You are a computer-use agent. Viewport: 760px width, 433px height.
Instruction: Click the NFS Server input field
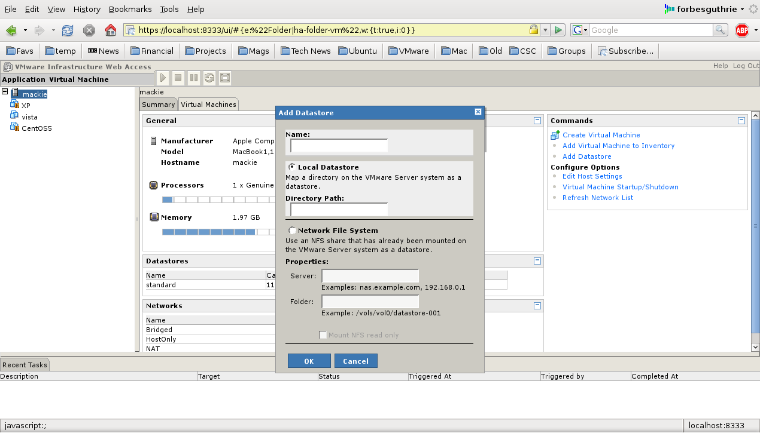point(370,276)
